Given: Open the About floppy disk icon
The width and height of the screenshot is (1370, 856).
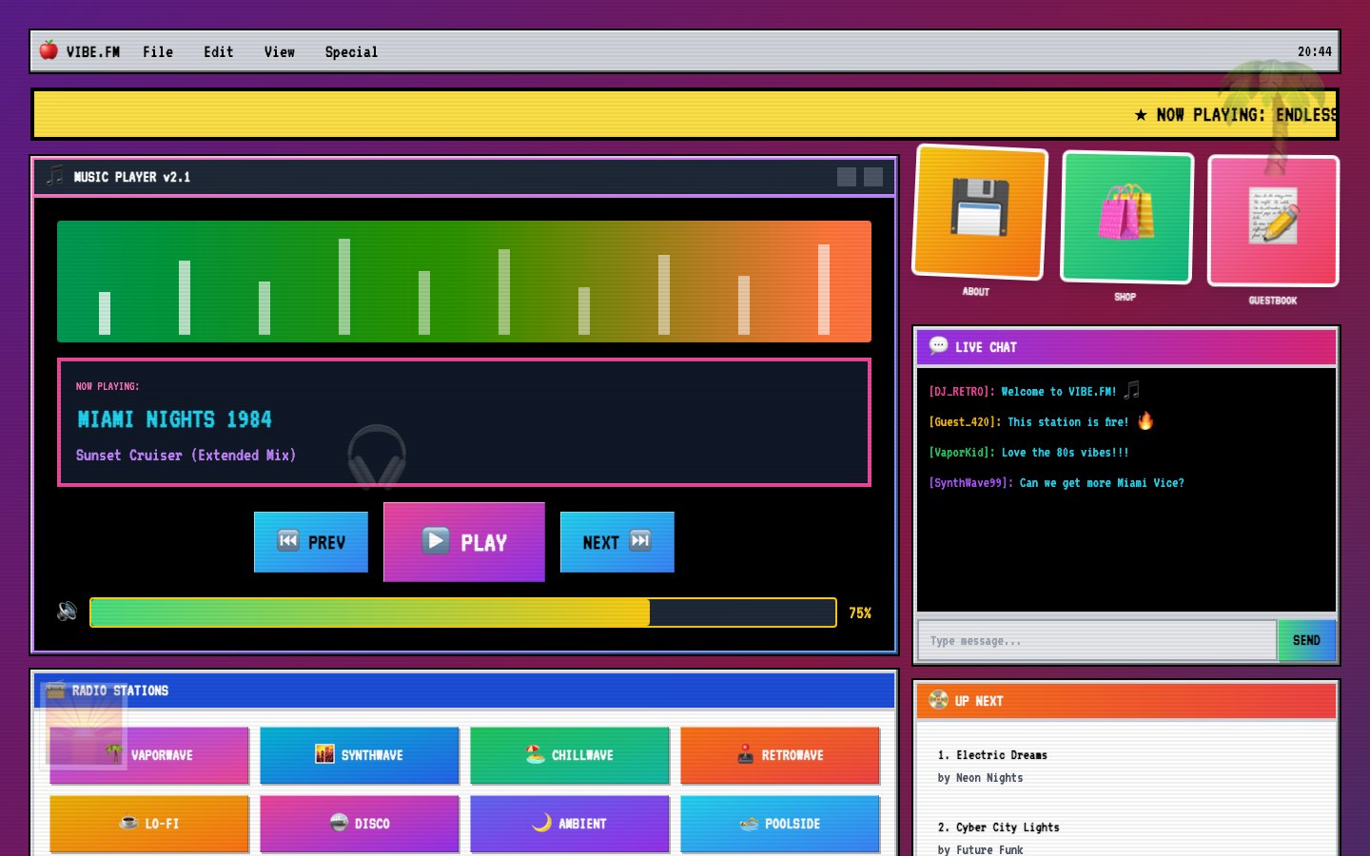Looking at the screenshot, I should [980, 211].
